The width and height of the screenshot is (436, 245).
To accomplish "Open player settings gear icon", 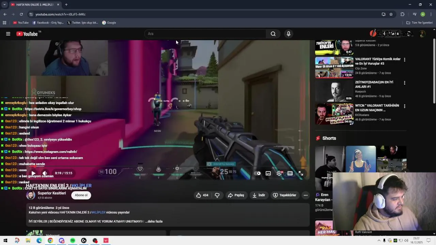I will (x=279, y=173).
